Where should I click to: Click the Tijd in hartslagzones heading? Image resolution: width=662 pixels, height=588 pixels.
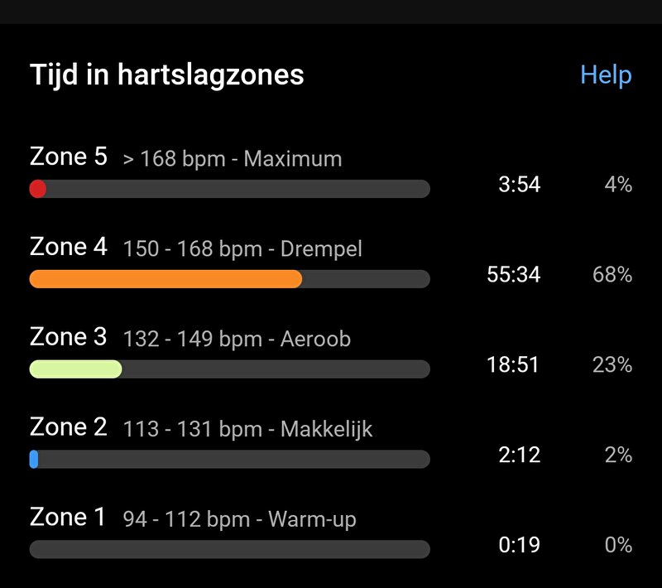point(167,75)
